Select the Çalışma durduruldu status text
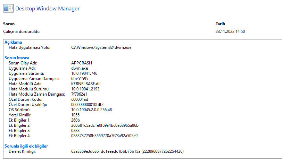Image resolution: width=282 pixels, height=159 pixels. click(x=21, y=32)
